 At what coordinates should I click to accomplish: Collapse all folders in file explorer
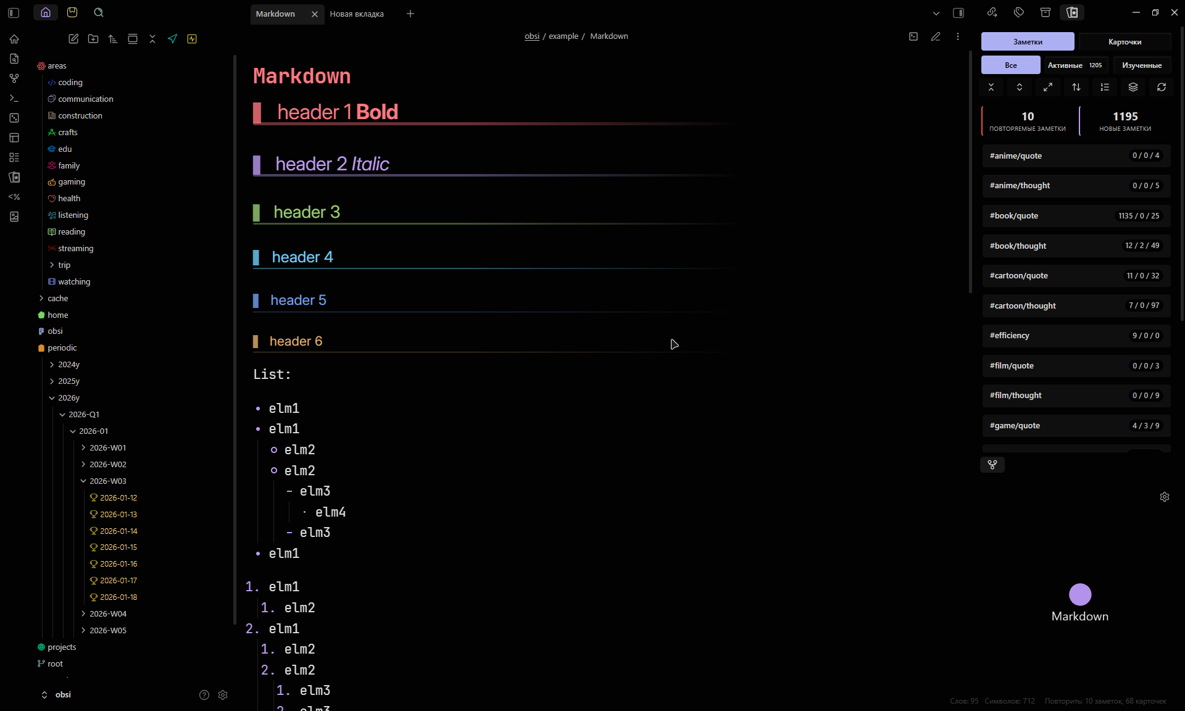click(x=152, y=39)
